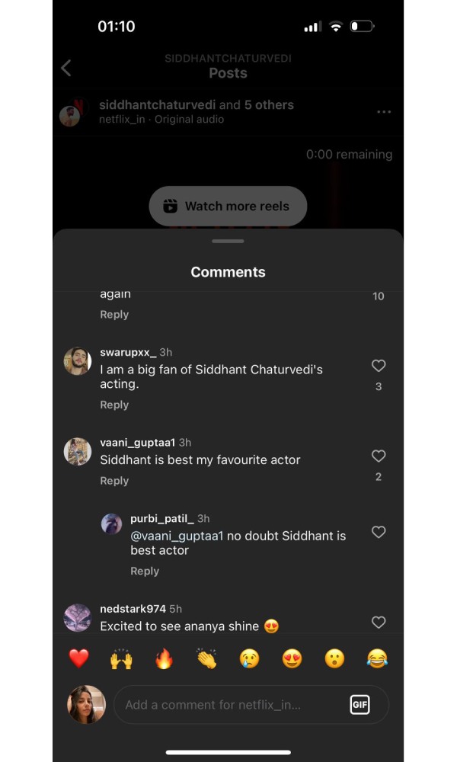Screen dimensions: 457x762
Task: Like vaani_guptaa1's comment about favourite actor
Action: click(379, 456)
